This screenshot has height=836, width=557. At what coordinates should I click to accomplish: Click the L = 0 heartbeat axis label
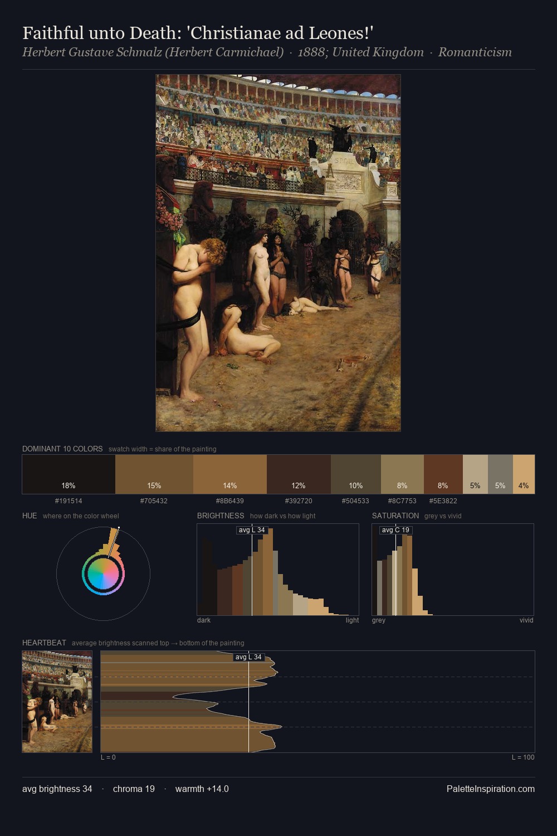click(x=108, y=757)
